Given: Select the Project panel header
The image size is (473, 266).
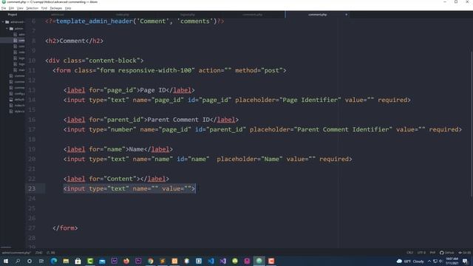Looking at the screenshot, I should pos(13,15).
